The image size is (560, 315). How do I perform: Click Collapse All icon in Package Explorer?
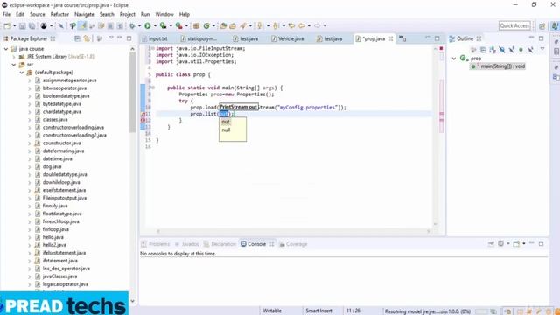click(77, 38)
